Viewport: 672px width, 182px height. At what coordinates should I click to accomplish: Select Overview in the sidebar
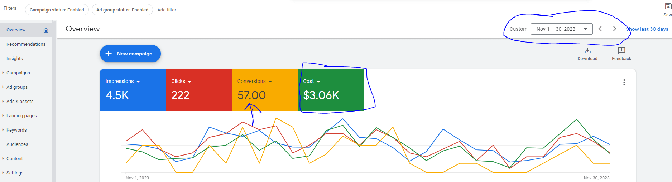pyautogui.click(x=26, y=30)
